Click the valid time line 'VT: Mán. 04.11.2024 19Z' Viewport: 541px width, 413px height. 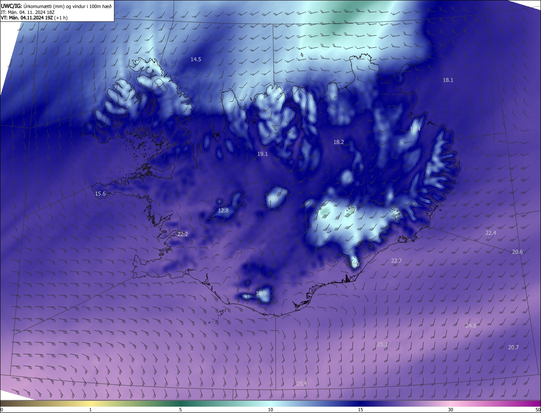(x=26, y=18)
